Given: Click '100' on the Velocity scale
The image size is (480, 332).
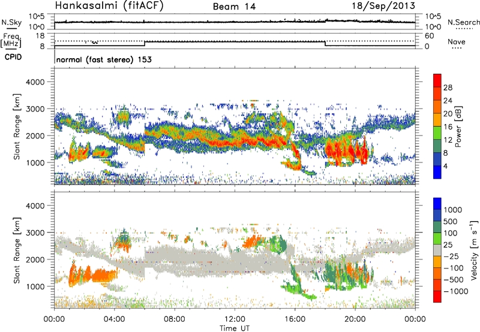Looking at the screenshot, I should pyautogui.click(x=451, y=233).
